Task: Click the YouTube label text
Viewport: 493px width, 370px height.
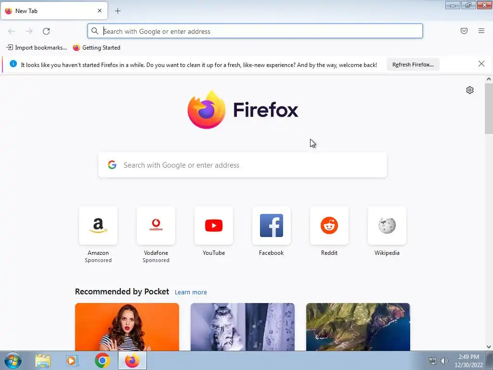Action: point(214,253)
